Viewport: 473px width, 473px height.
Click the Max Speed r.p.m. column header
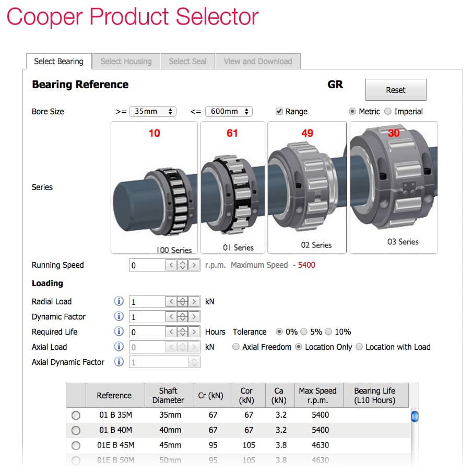tap(319, 396)
